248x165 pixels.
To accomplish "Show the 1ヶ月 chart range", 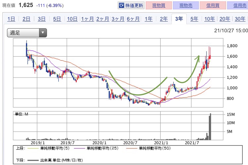I will [x=87, y=19].
